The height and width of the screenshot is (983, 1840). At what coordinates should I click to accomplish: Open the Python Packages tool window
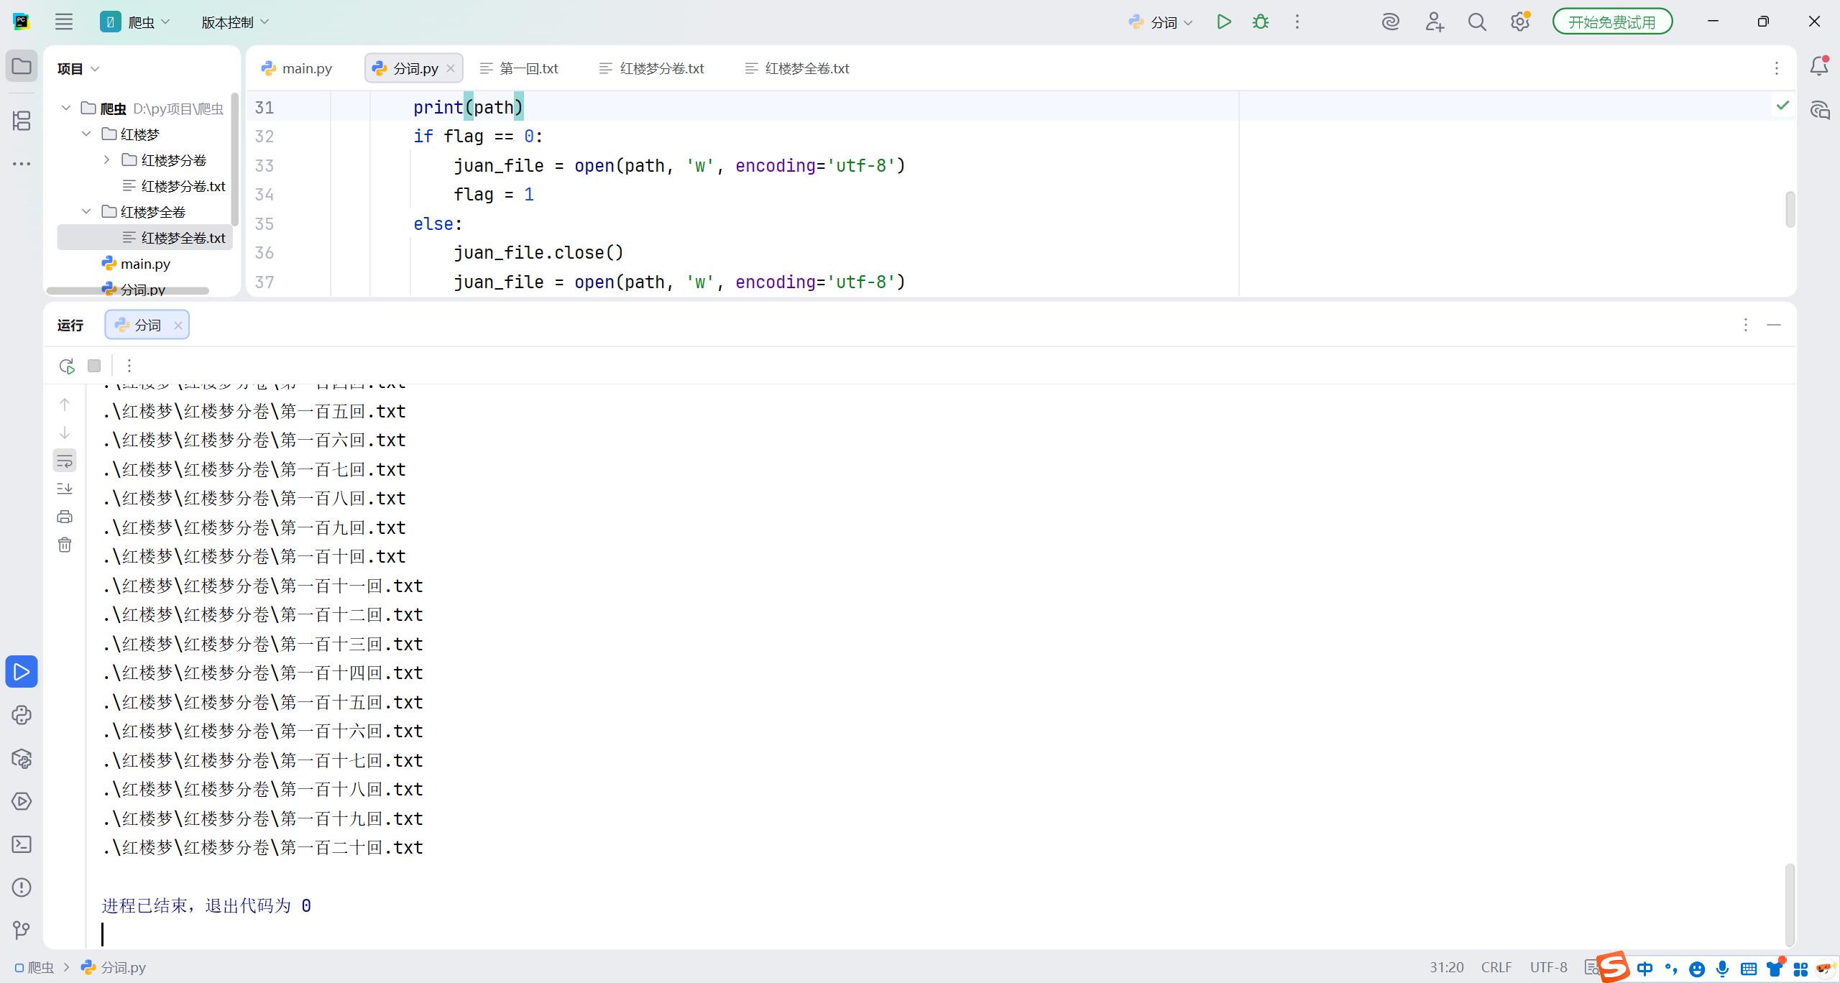pyautogui.click(x=22, y=758)
